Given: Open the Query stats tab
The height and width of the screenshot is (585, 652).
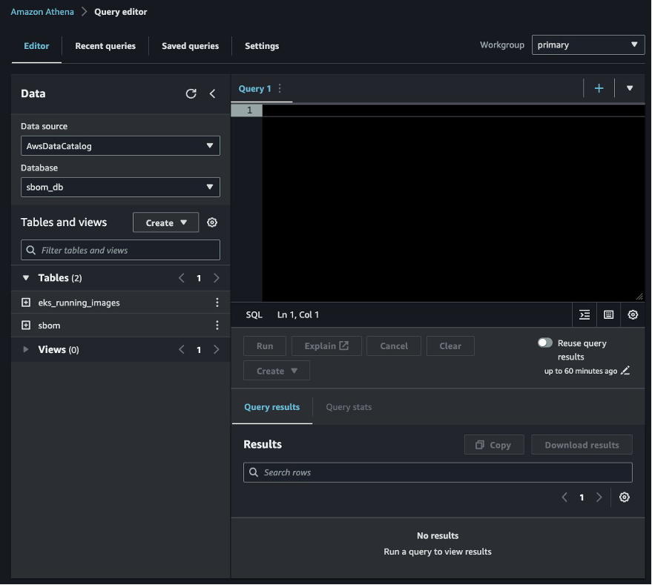Looking at the screenshot, I should click(x=348, y=406).
